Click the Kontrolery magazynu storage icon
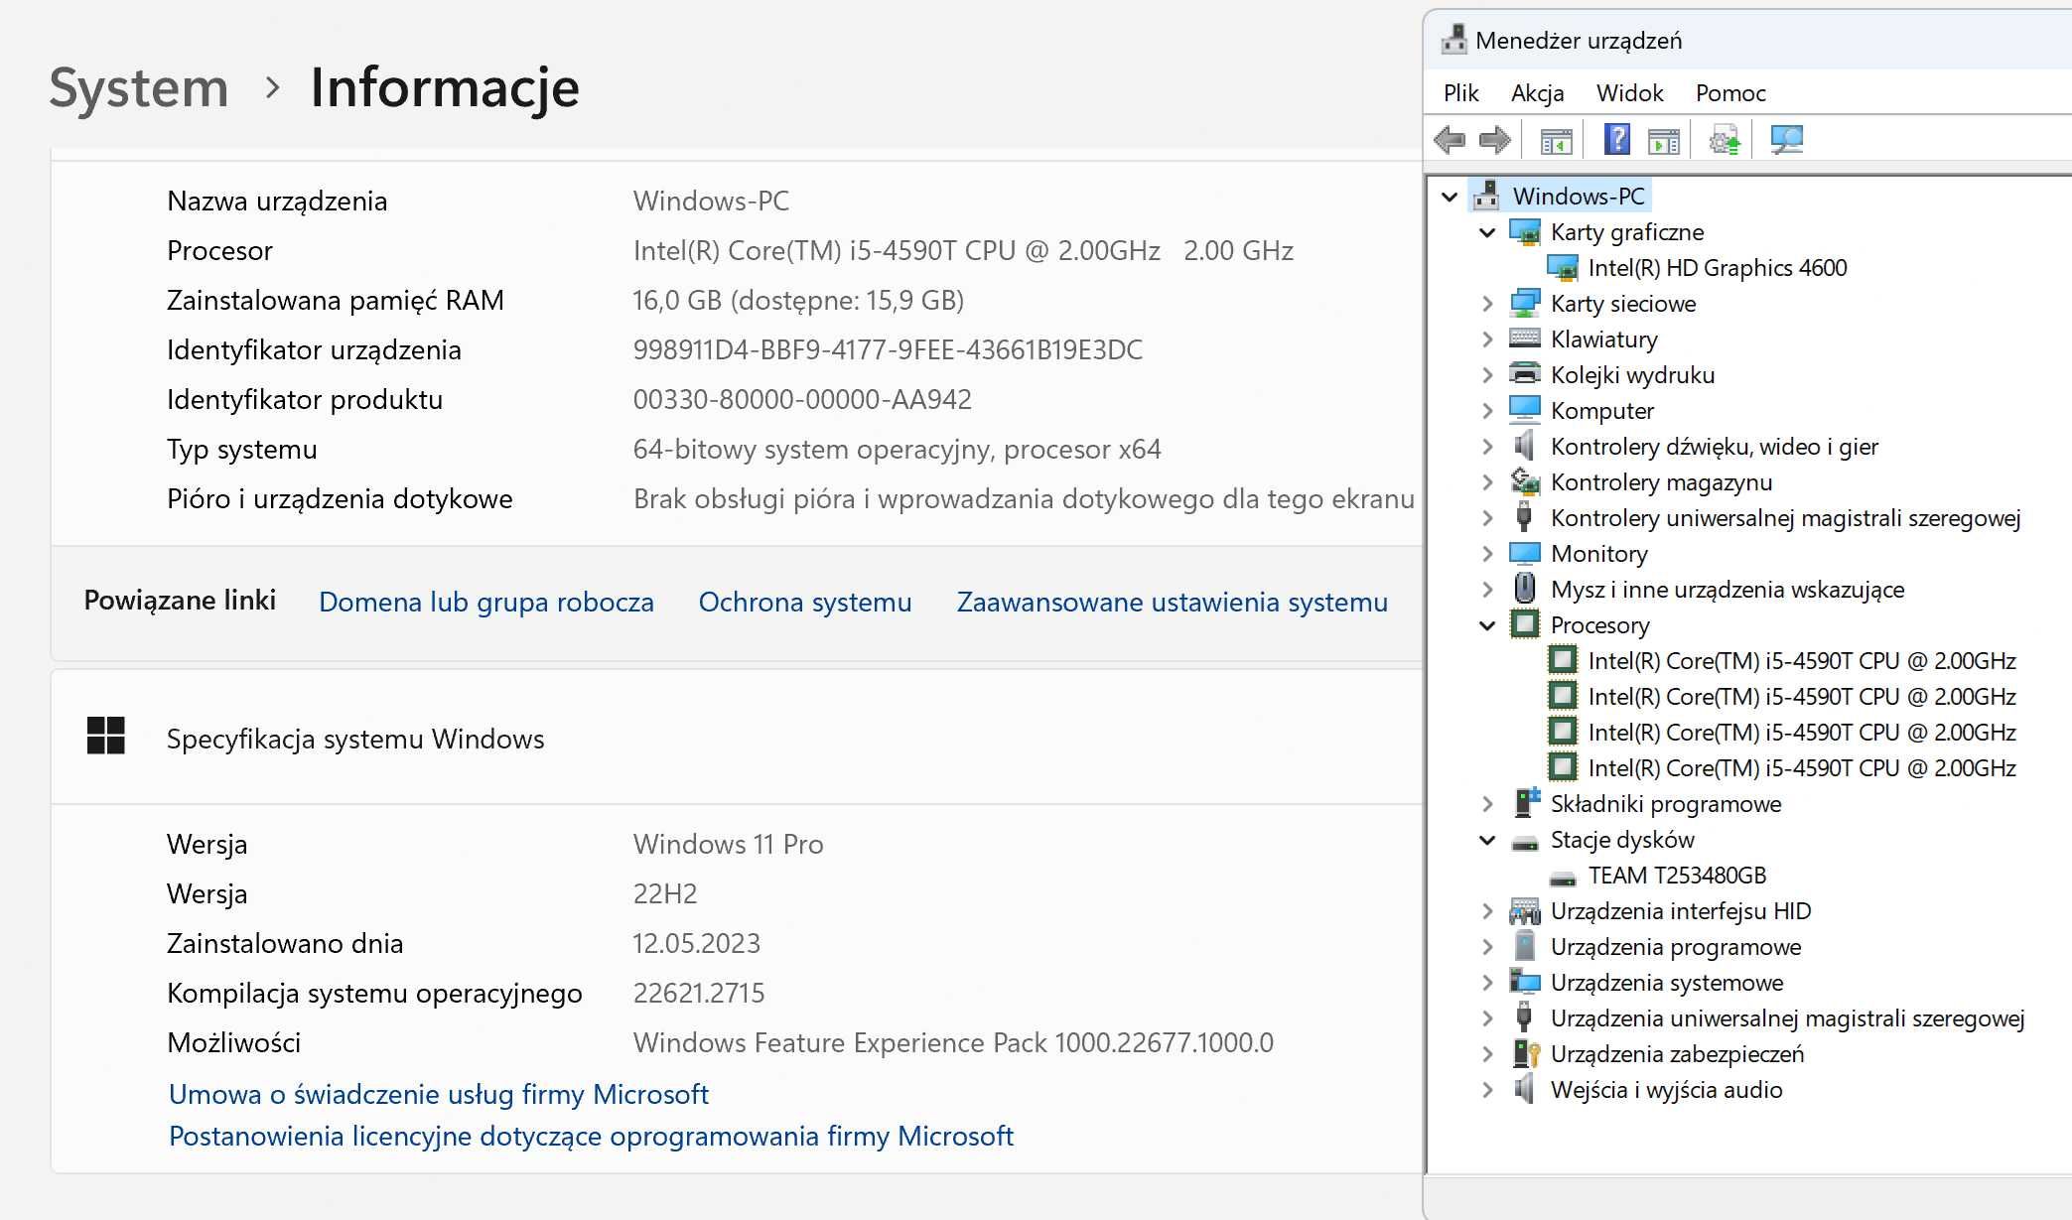This screenshot has height=1220, width=2072. 1525,481
